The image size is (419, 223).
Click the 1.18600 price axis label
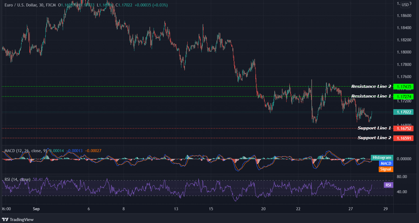tap(404, 16)
